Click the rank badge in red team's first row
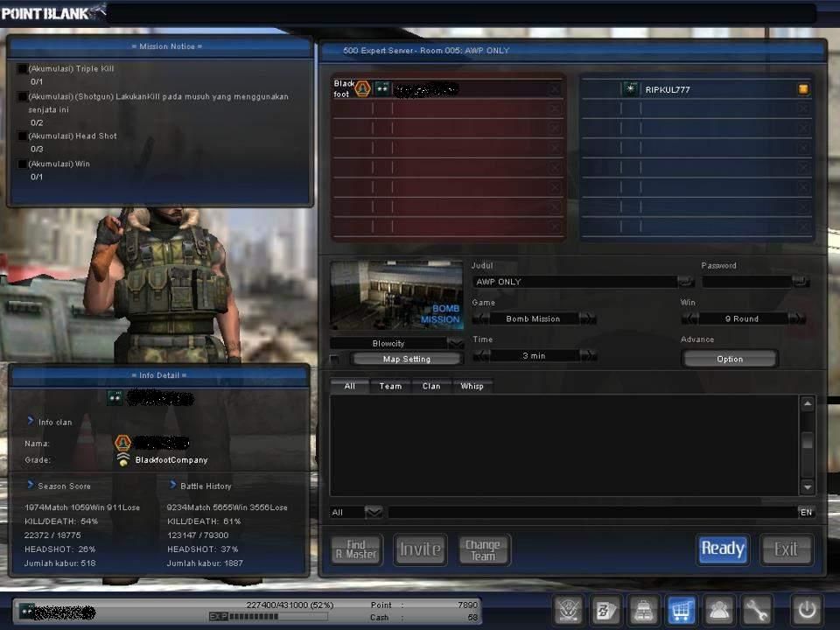 pos(382,89)
